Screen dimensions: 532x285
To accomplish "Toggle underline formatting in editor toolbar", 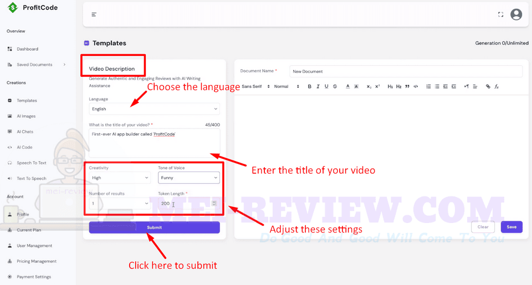I will (326, 86).
